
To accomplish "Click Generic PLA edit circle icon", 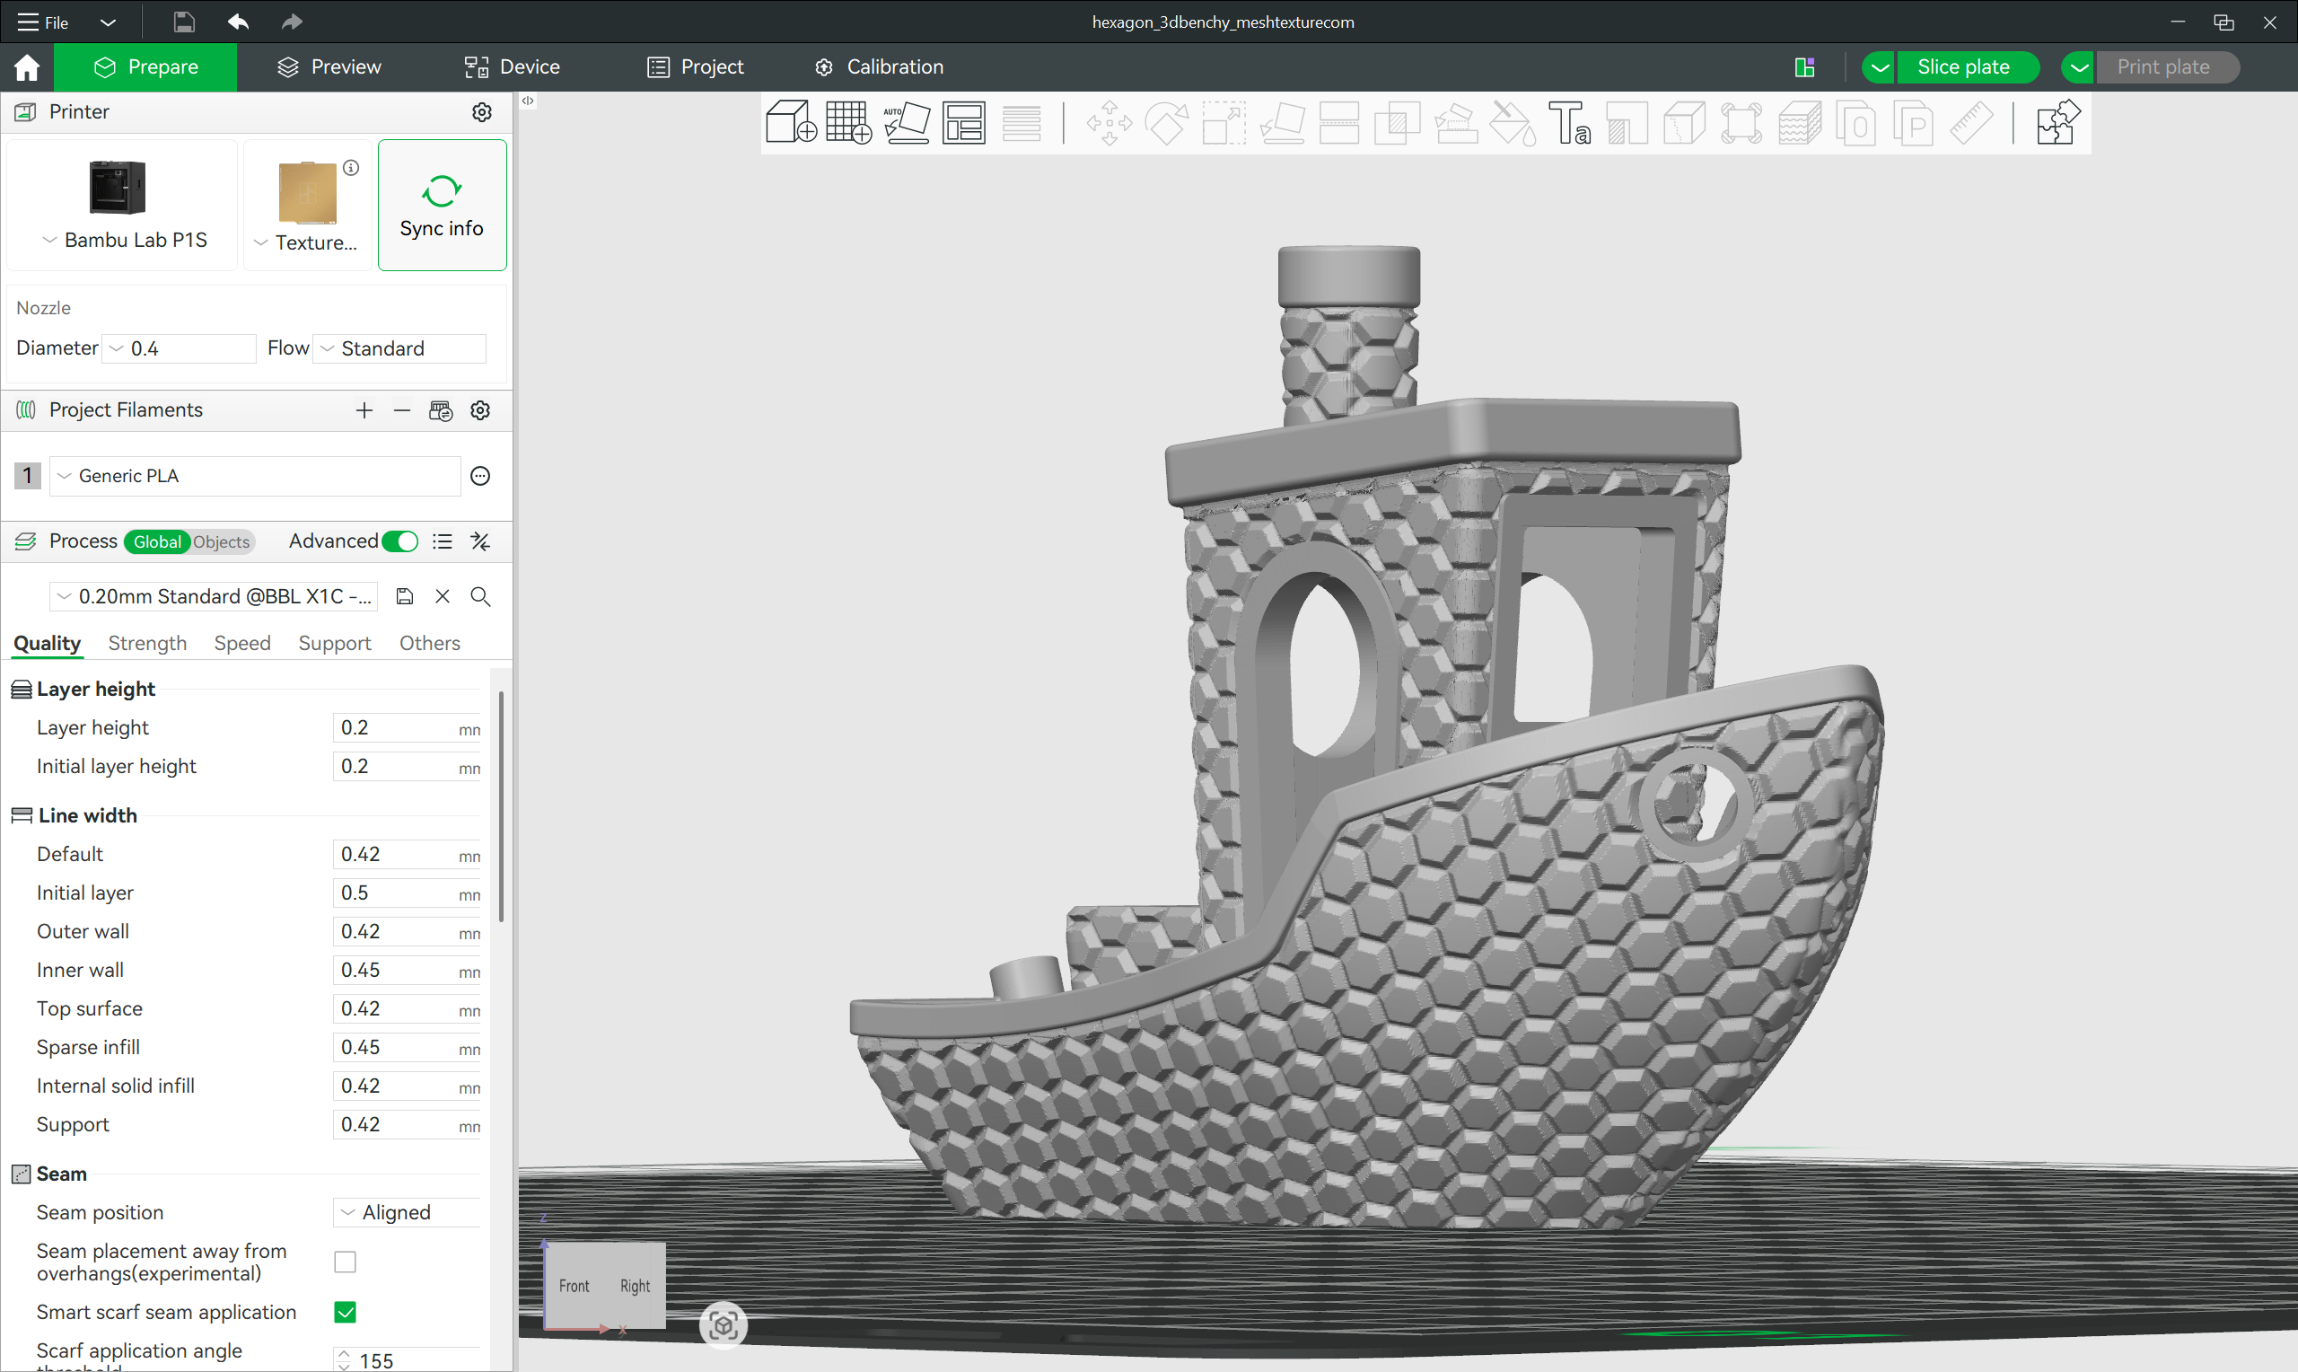I will coord(480,476).
